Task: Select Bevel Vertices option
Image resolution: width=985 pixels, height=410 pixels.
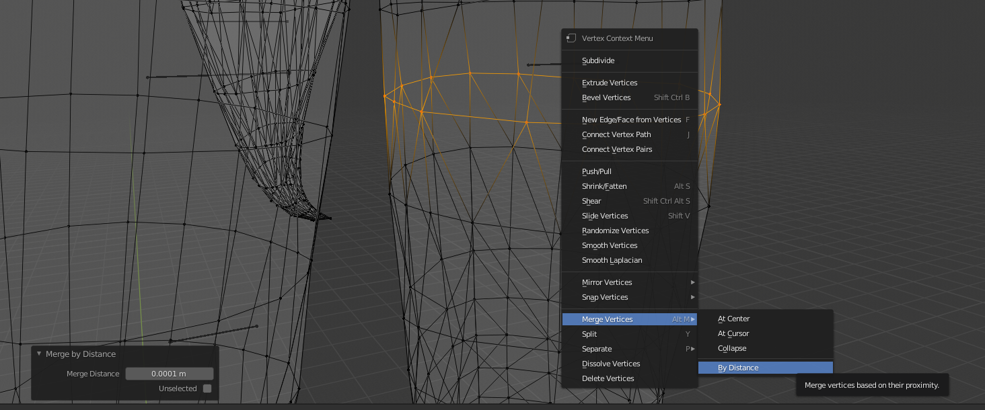Action: pos(630,97)
